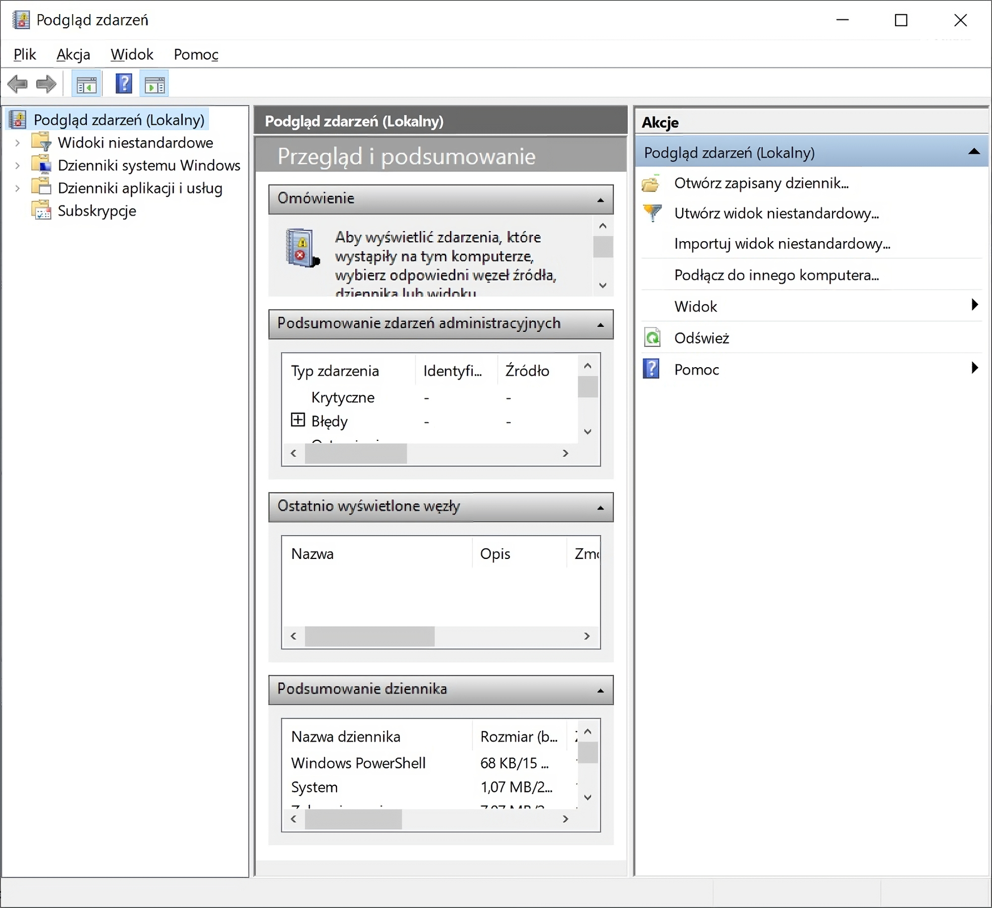Toggle the action pane toolbar icon
Image resolution: width=992 pixels, height=908 pixels.
pyautogui.click(x=154, y=85)
